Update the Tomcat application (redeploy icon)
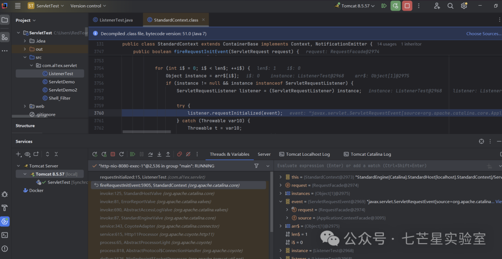502x259 pixels. pos(121,154)
